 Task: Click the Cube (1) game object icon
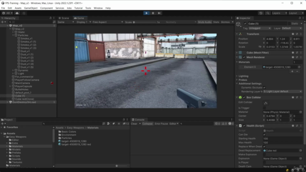click(238, 24)
